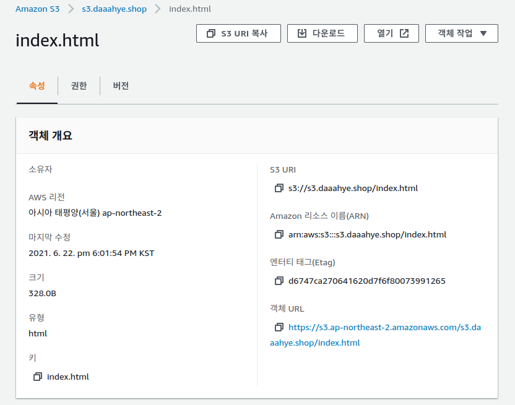The height and width of the screenshot is (405, 515).
Task: Click the 엔터티 태그(Etag) label
Action: click(x=303, y=262)
